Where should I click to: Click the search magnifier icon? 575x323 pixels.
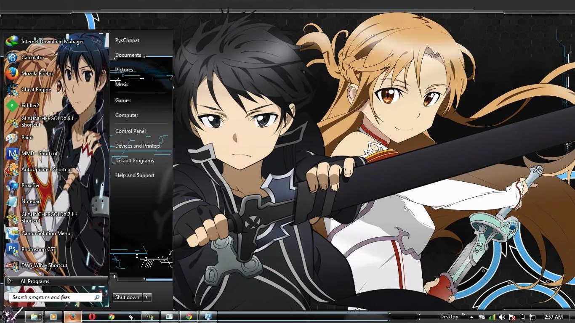tap(97, 297)
